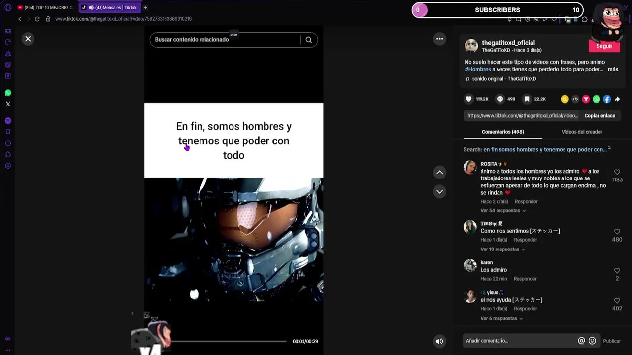This screenshot has width=632, height=355.
Task: Open emoji picker in comment box
Action: (592, 341)
